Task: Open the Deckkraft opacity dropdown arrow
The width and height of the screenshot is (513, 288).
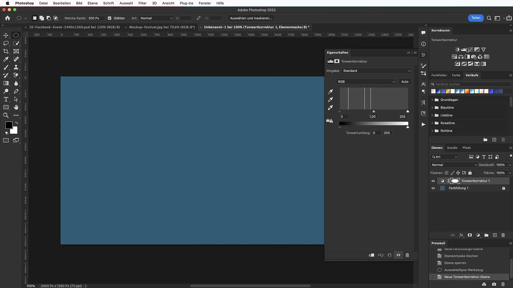Action: [x=510, y=165]
